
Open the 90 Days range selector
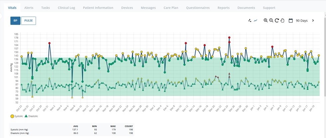point(301,21)
